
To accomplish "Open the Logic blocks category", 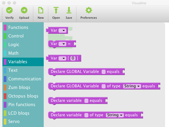I will click(x=14, y=44).
